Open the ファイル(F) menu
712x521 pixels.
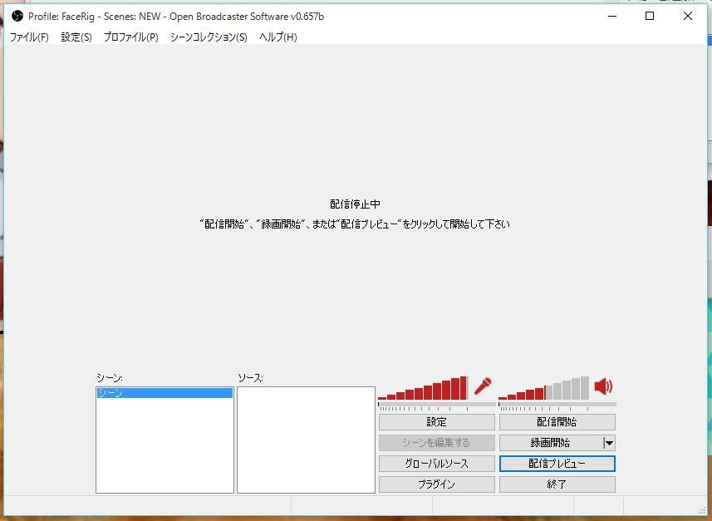pos(29,37)
